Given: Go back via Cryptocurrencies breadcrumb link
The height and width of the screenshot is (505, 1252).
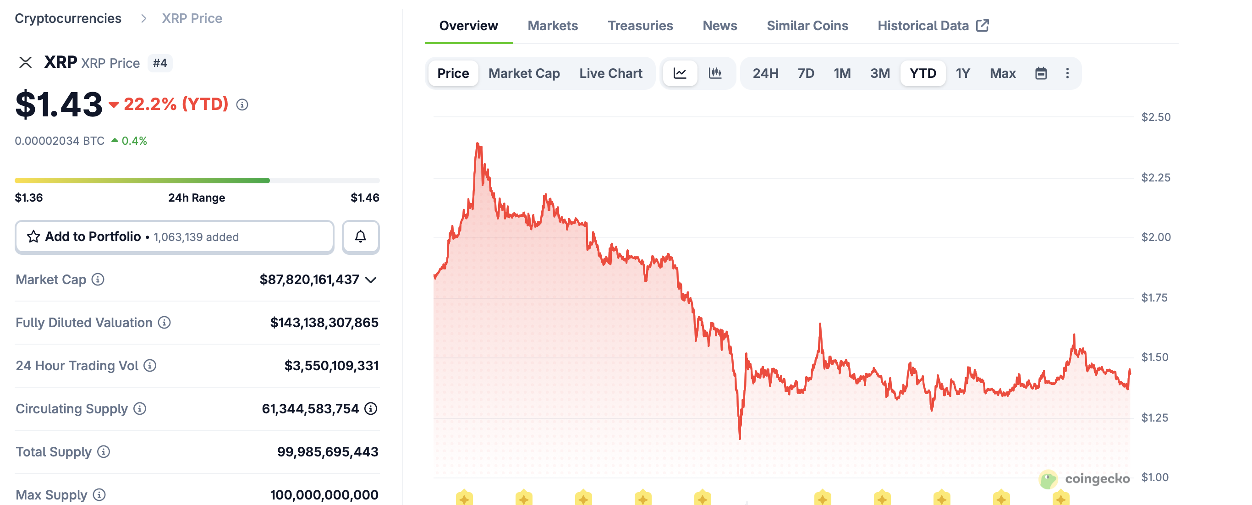Looking at the screenshot, I should click(x=68, y=18).
